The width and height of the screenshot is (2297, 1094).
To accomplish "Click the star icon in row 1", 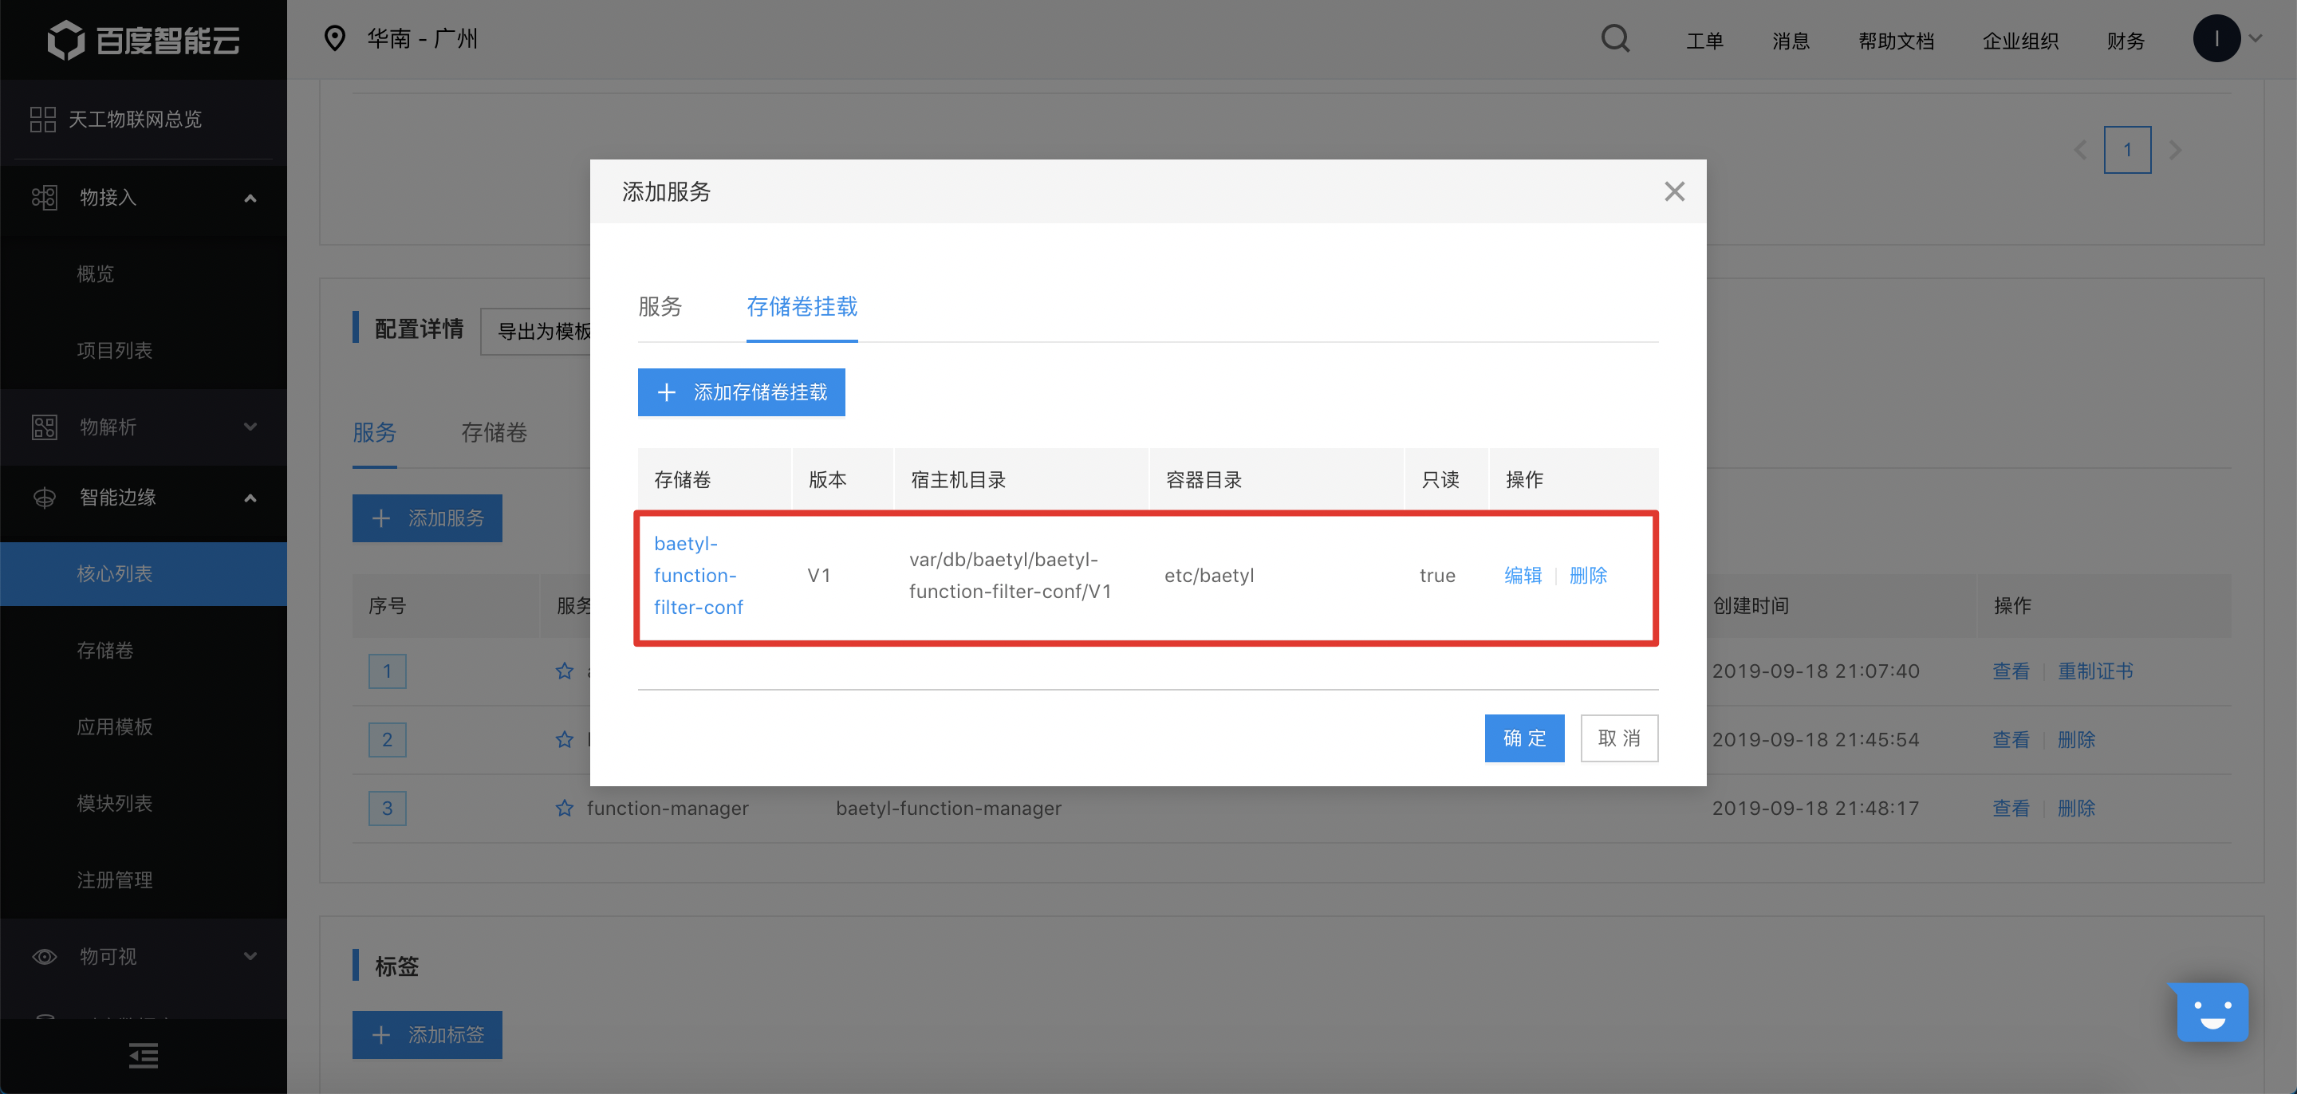I will [x=565, y=671].
